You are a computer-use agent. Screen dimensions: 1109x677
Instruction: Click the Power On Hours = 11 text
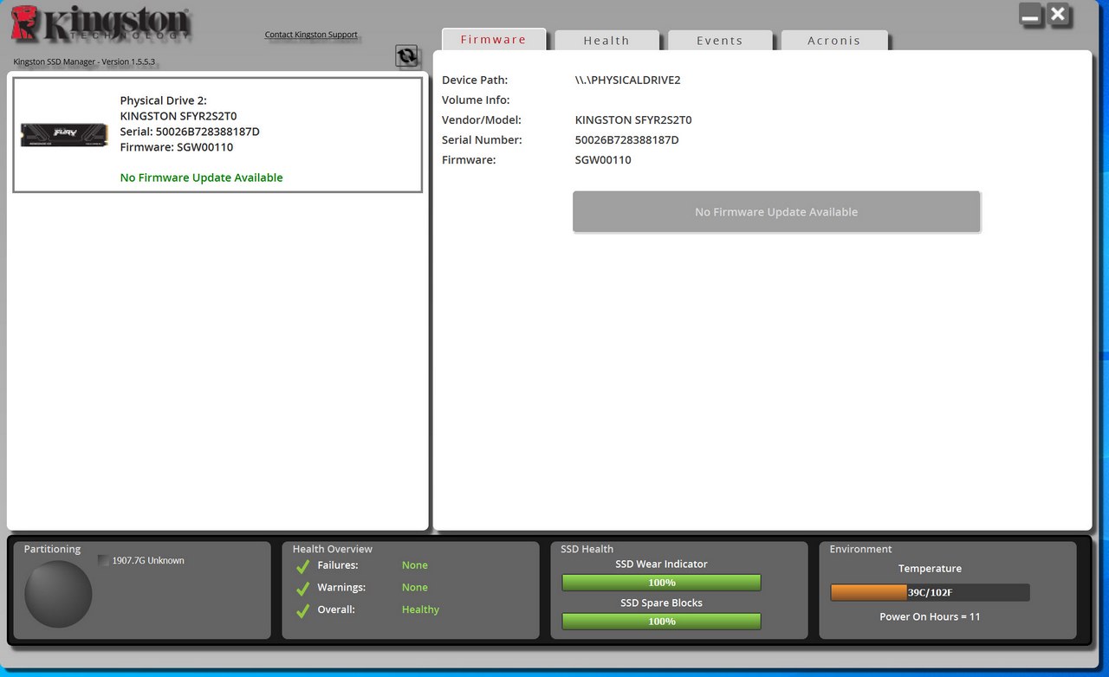(x=930, y=617)
